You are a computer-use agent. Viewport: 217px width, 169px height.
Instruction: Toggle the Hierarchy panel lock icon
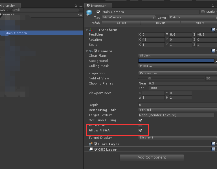click(76, 6)
